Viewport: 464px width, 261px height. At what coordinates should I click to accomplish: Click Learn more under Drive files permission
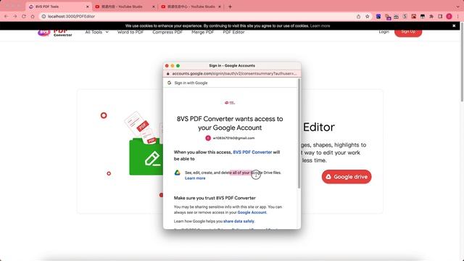click(x=195, y=178)
